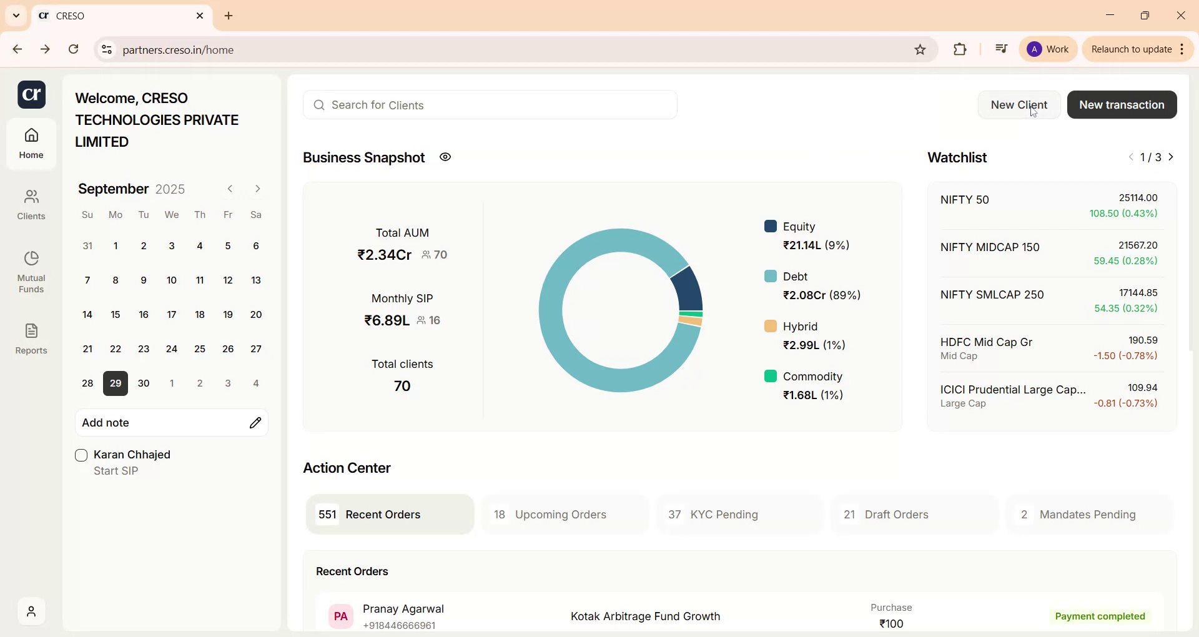Open the Clients section in sidebar

click(31, 203)
